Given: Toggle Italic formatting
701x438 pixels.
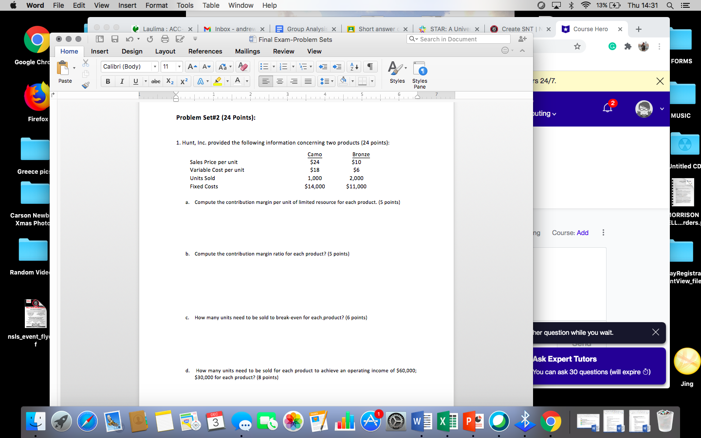Looking at the screenshot, I should point(122,81).
